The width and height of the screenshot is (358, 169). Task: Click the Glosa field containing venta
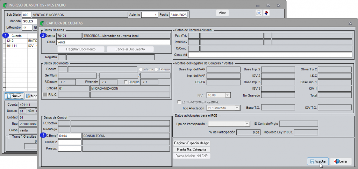click(113, 42)
